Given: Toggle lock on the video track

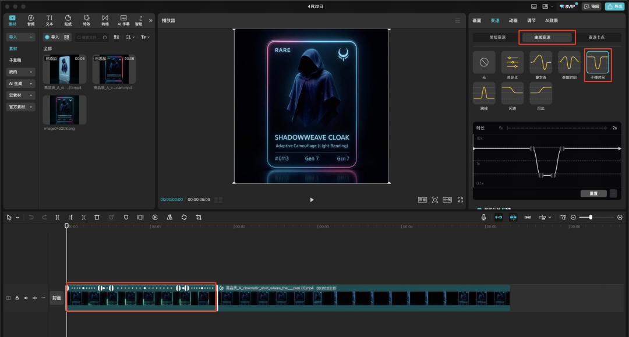Looking at the screenshot, I should tap(17, 298).
